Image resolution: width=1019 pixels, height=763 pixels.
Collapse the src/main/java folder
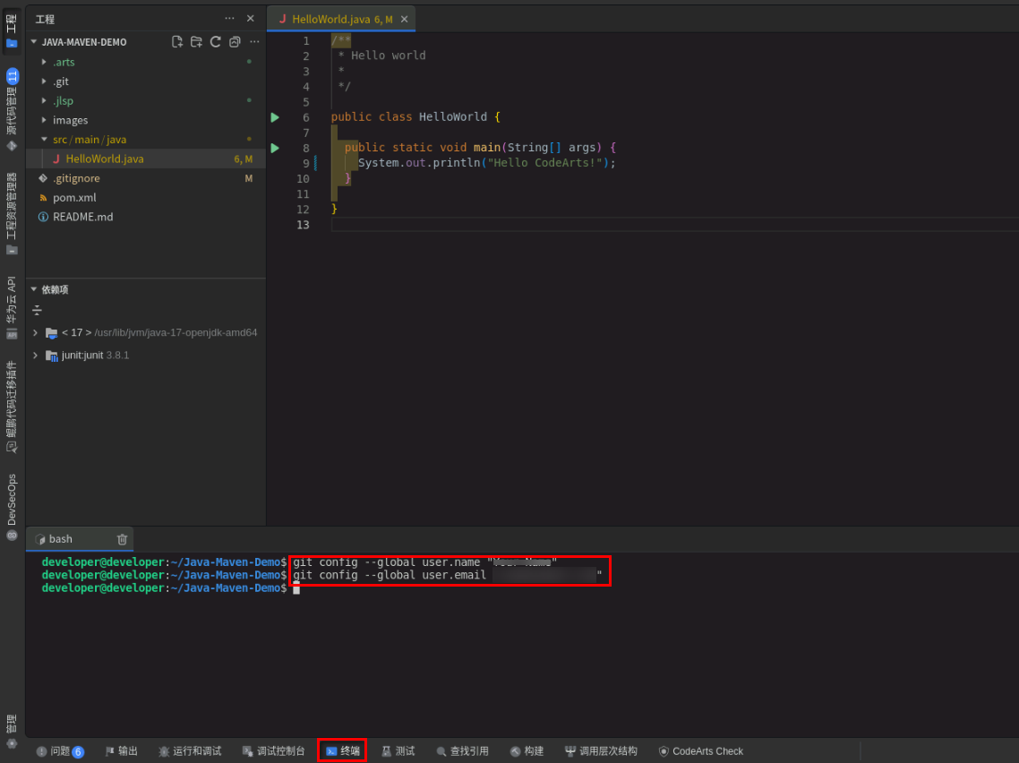pyautogui.click(x=87, y=139)
